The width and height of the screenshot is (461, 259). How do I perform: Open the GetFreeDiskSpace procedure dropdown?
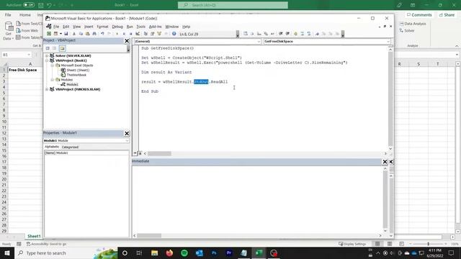(388, 42)
